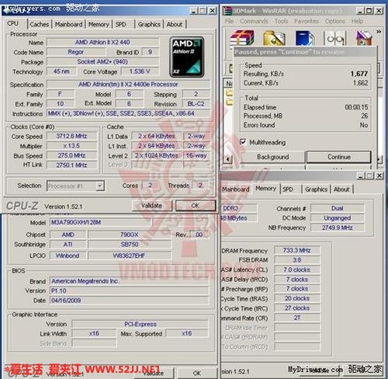
Task: Expand the WinRAR toolbar overflow chevron
Action: pyautogui.click(x=379, y=32)
